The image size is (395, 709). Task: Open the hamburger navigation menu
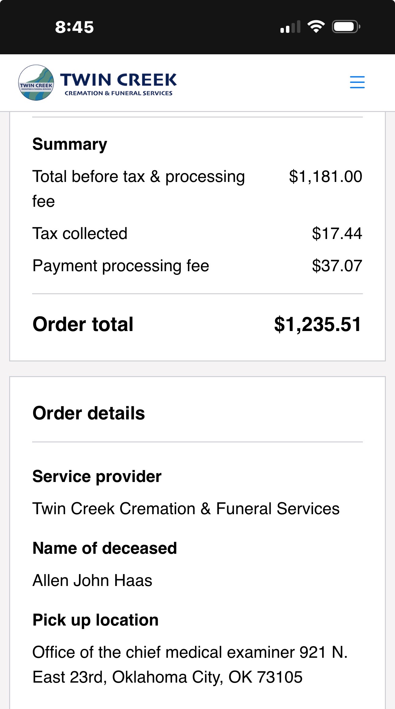pos(357,82)
